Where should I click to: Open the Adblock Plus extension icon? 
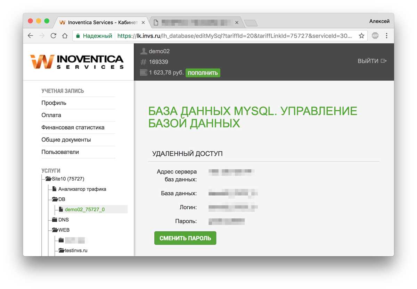coord(375,36)
